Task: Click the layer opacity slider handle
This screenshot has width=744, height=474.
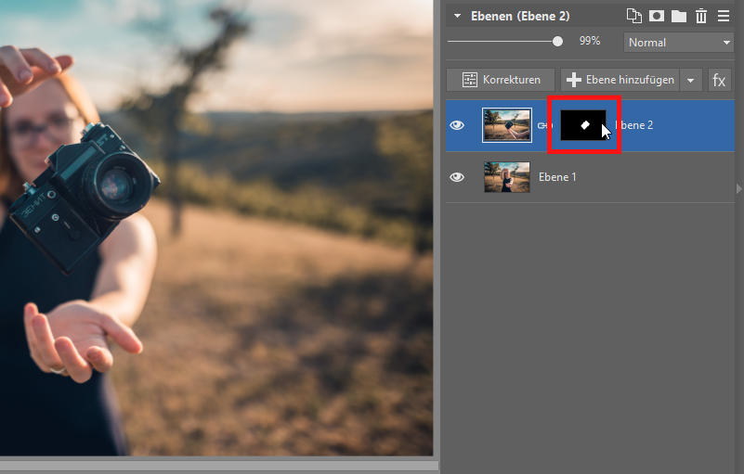Action: pos(557,41)
